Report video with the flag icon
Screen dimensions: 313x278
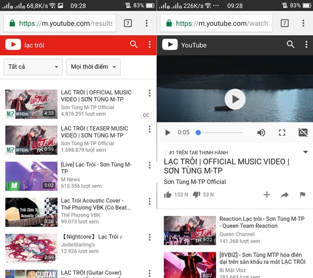click(x=302, y=195)
